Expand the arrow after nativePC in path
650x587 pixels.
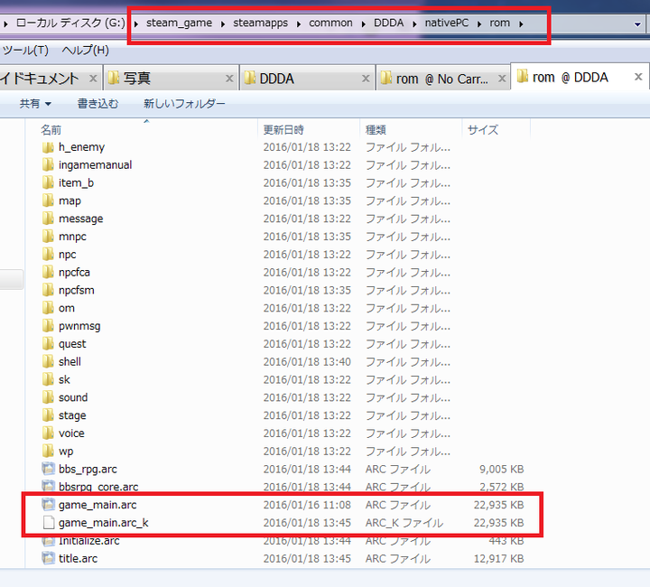coord(479,24)
